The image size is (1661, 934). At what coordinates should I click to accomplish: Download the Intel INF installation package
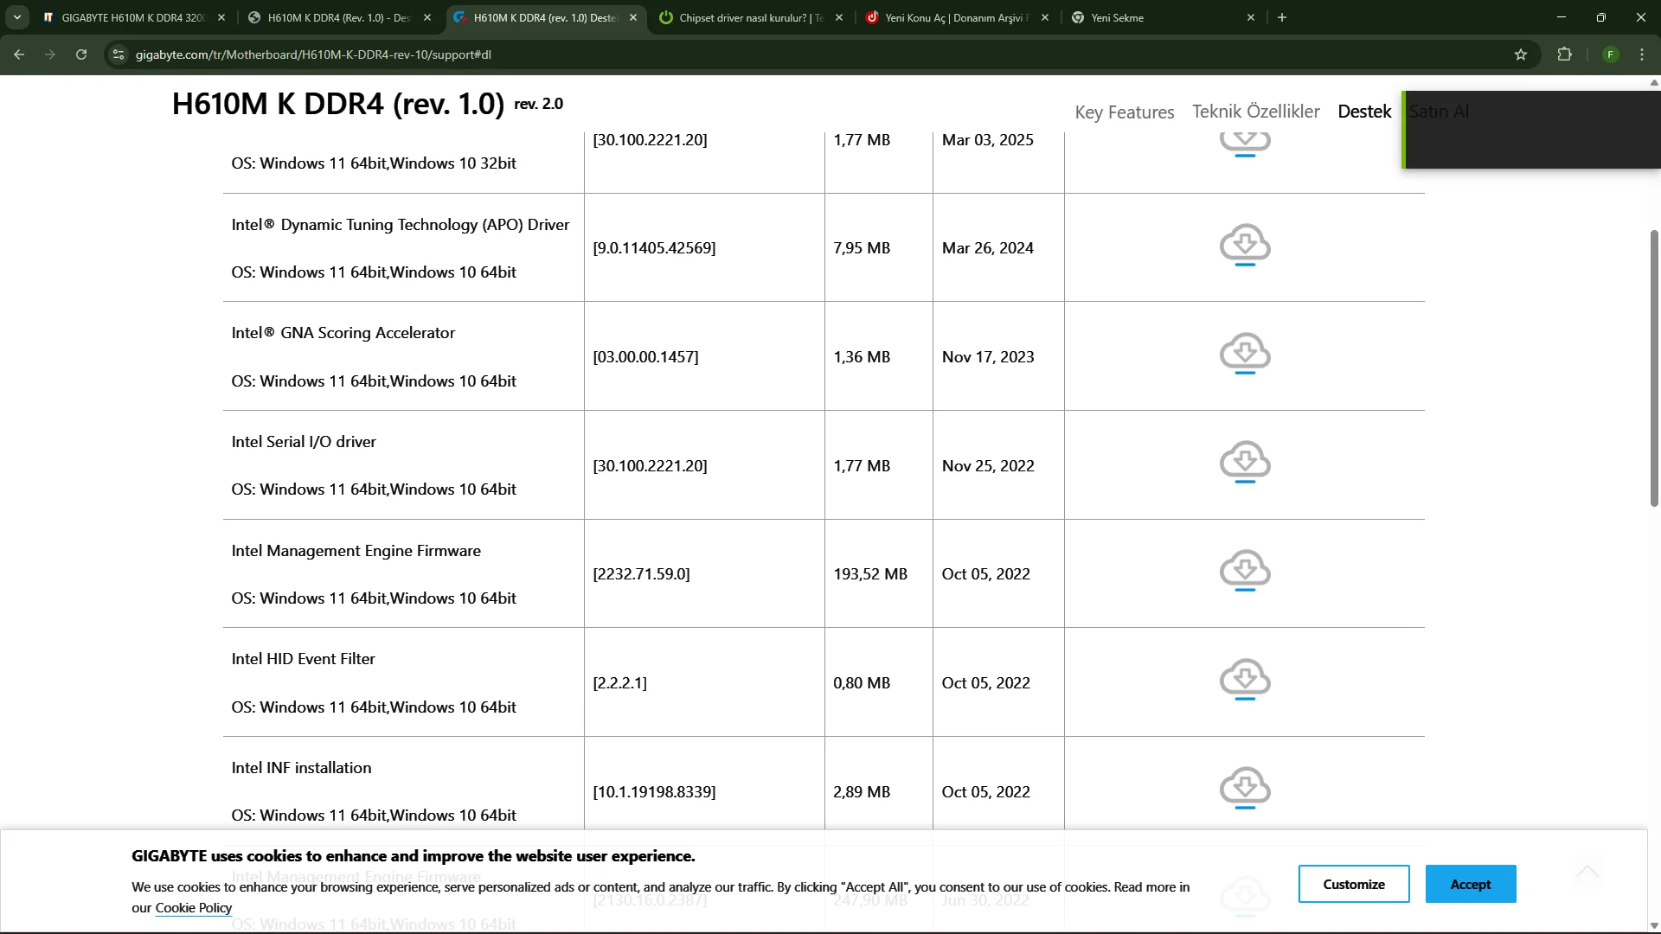[1244, 788]
